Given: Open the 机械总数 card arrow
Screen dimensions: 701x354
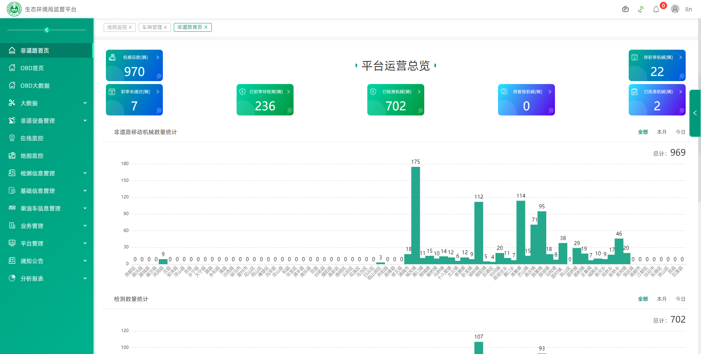Looking at the screenshot, I should pyautogui.click(x=158, y=57).
